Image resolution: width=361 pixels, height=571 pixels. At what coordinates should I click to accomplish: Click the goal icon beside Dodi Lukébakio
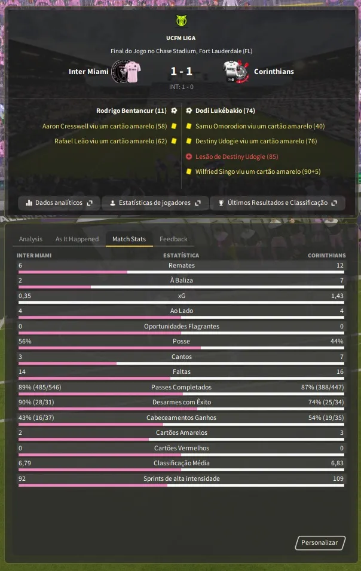click(x=189, y=110)
